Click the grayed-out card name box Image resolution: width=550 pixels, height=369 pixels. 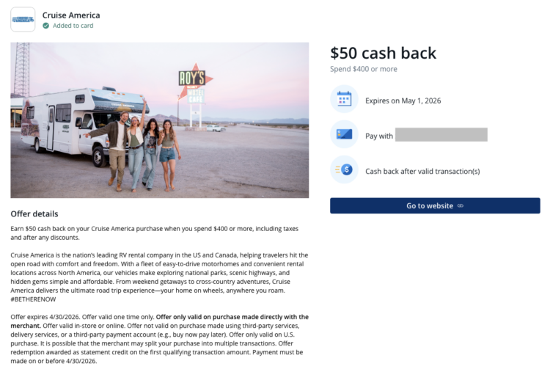tap(441, 135)
